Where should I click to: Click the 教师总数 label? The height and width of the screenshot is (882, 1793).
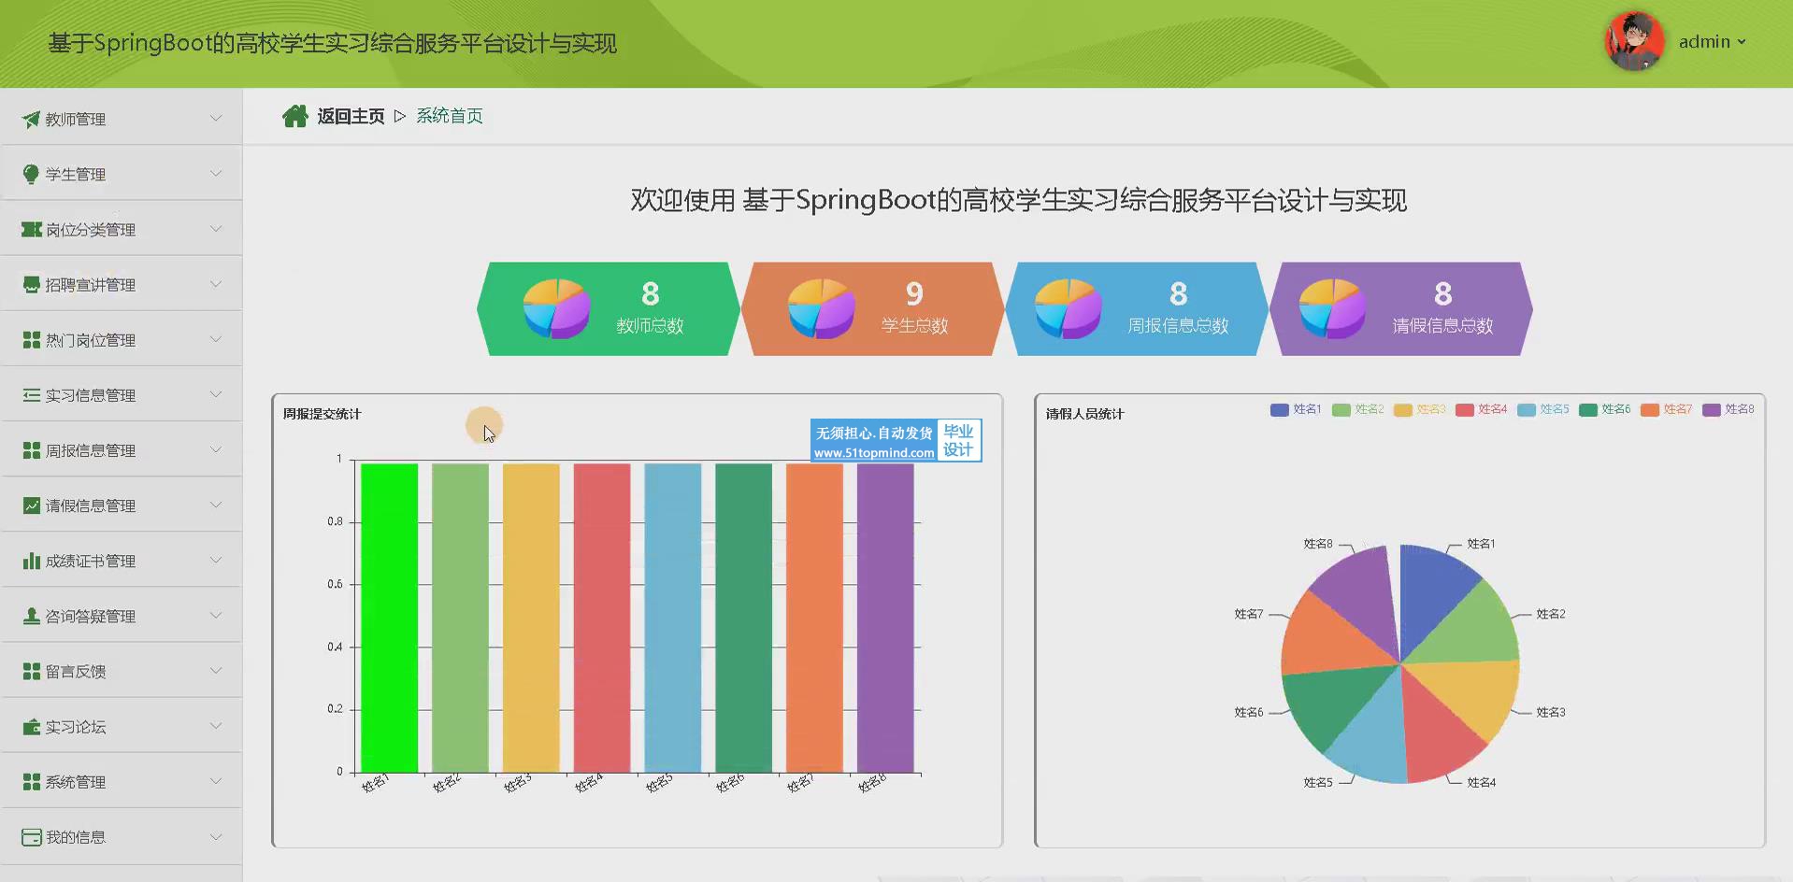click(x=650, y=326)
